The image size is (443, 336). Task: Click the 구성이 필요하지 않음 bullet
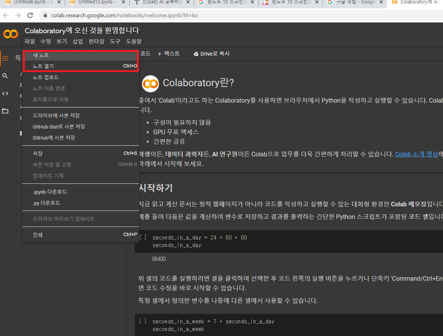click(x=182, y=122)
